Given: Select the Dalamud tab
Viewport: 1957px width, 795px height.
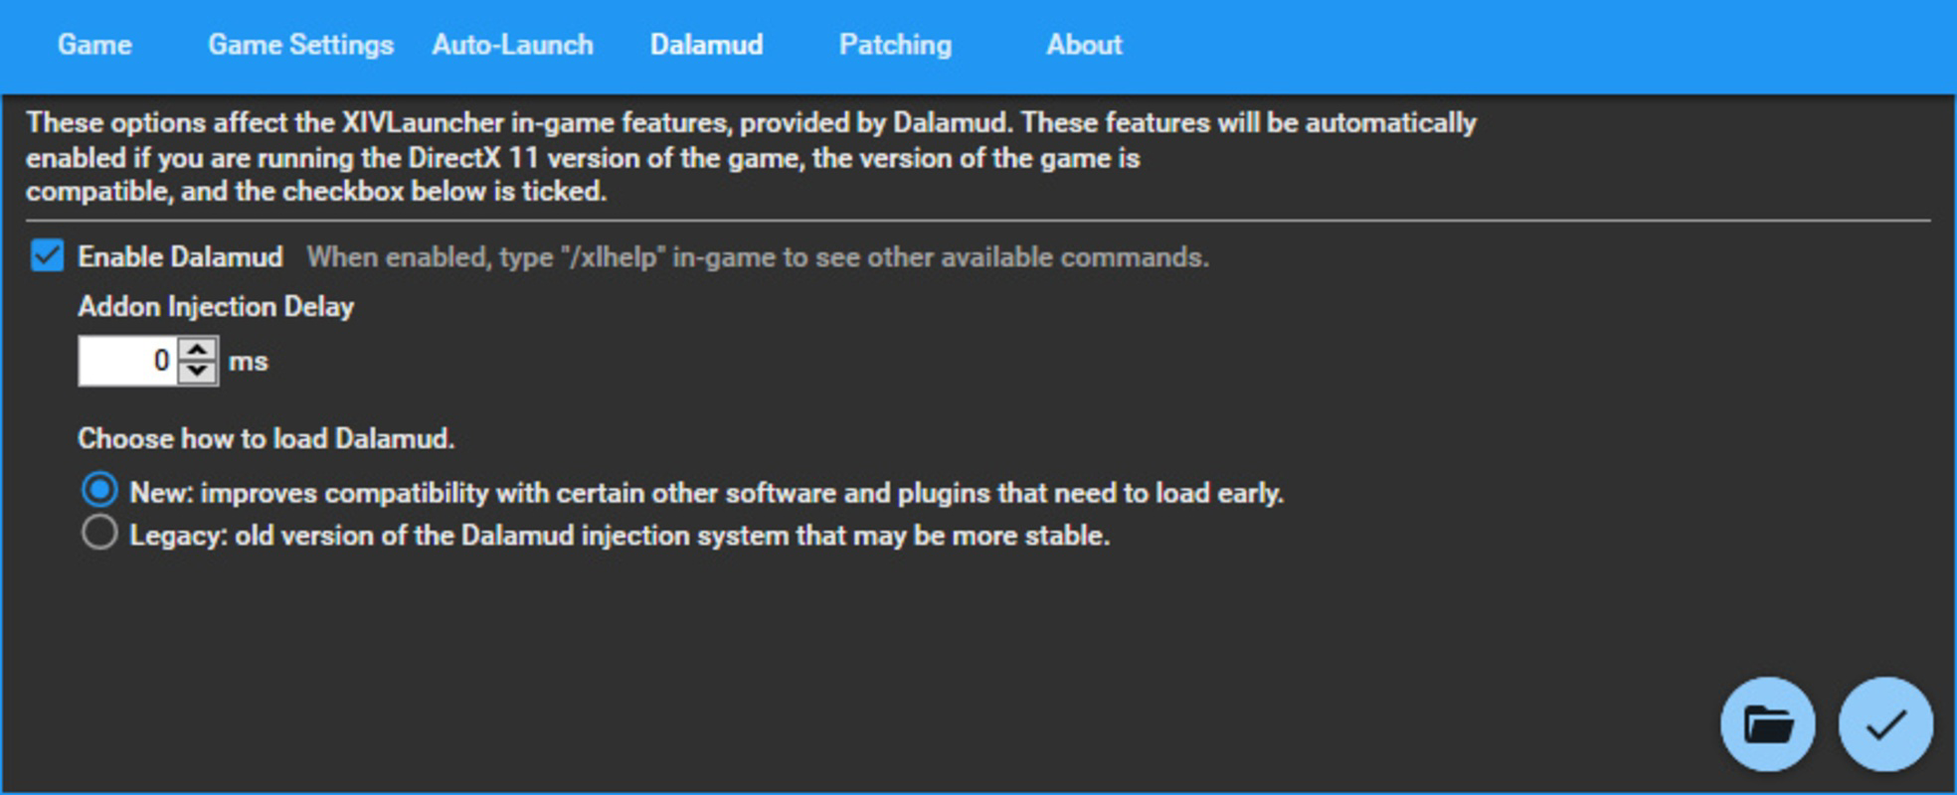Looking at the screenshot, I should pyautogui.click(x=706, y=45).
